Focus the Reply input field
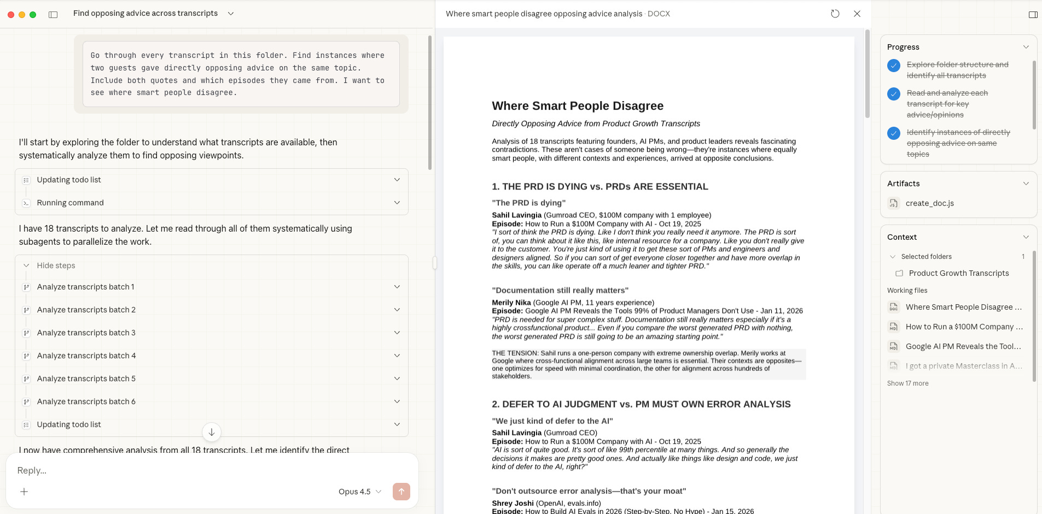The image size is (1042, 514). pyautogui.click(x=212, y=470)
